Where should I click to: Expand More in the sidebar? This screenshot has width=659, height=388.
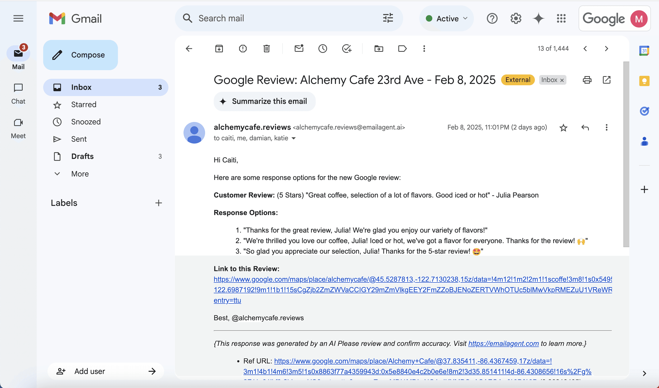[80, 174]
